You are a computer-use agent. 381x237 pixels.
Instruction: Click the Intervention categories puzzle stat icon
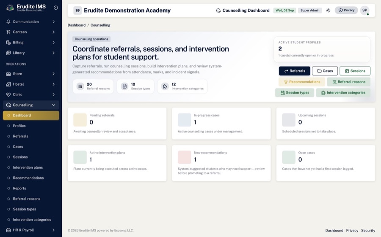pyautogui.click(x=165, y=86)
